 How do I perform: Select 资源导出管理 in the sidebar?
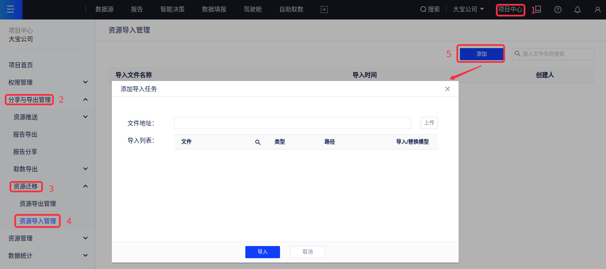38,204
